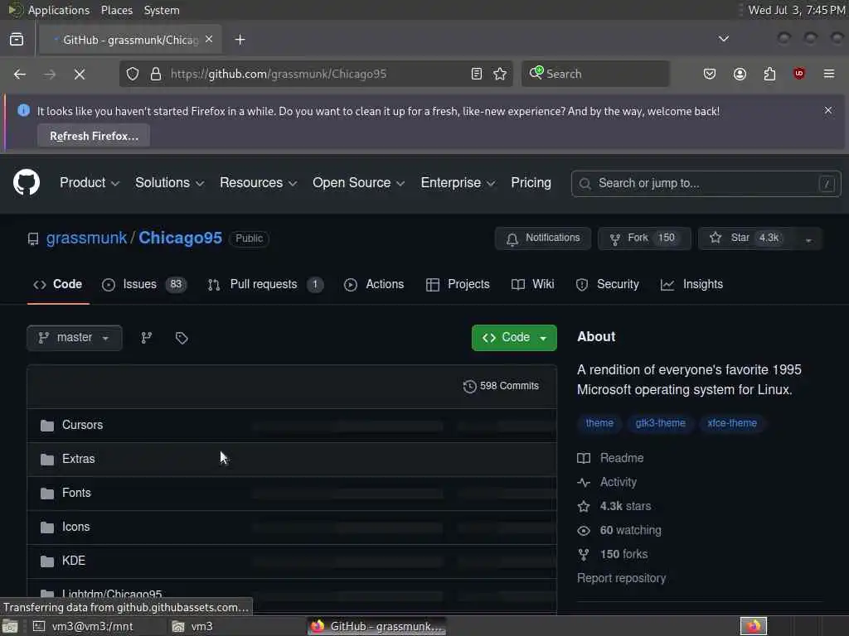Screen dimensions: 849x636
Task: Expand the Star lists dropdown arrow
Action: 808,239
